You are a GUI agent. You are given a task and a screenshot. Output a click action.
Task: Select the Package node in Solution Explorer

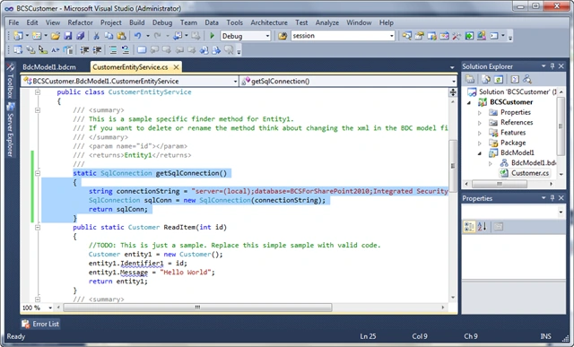(x=513, y=143)
